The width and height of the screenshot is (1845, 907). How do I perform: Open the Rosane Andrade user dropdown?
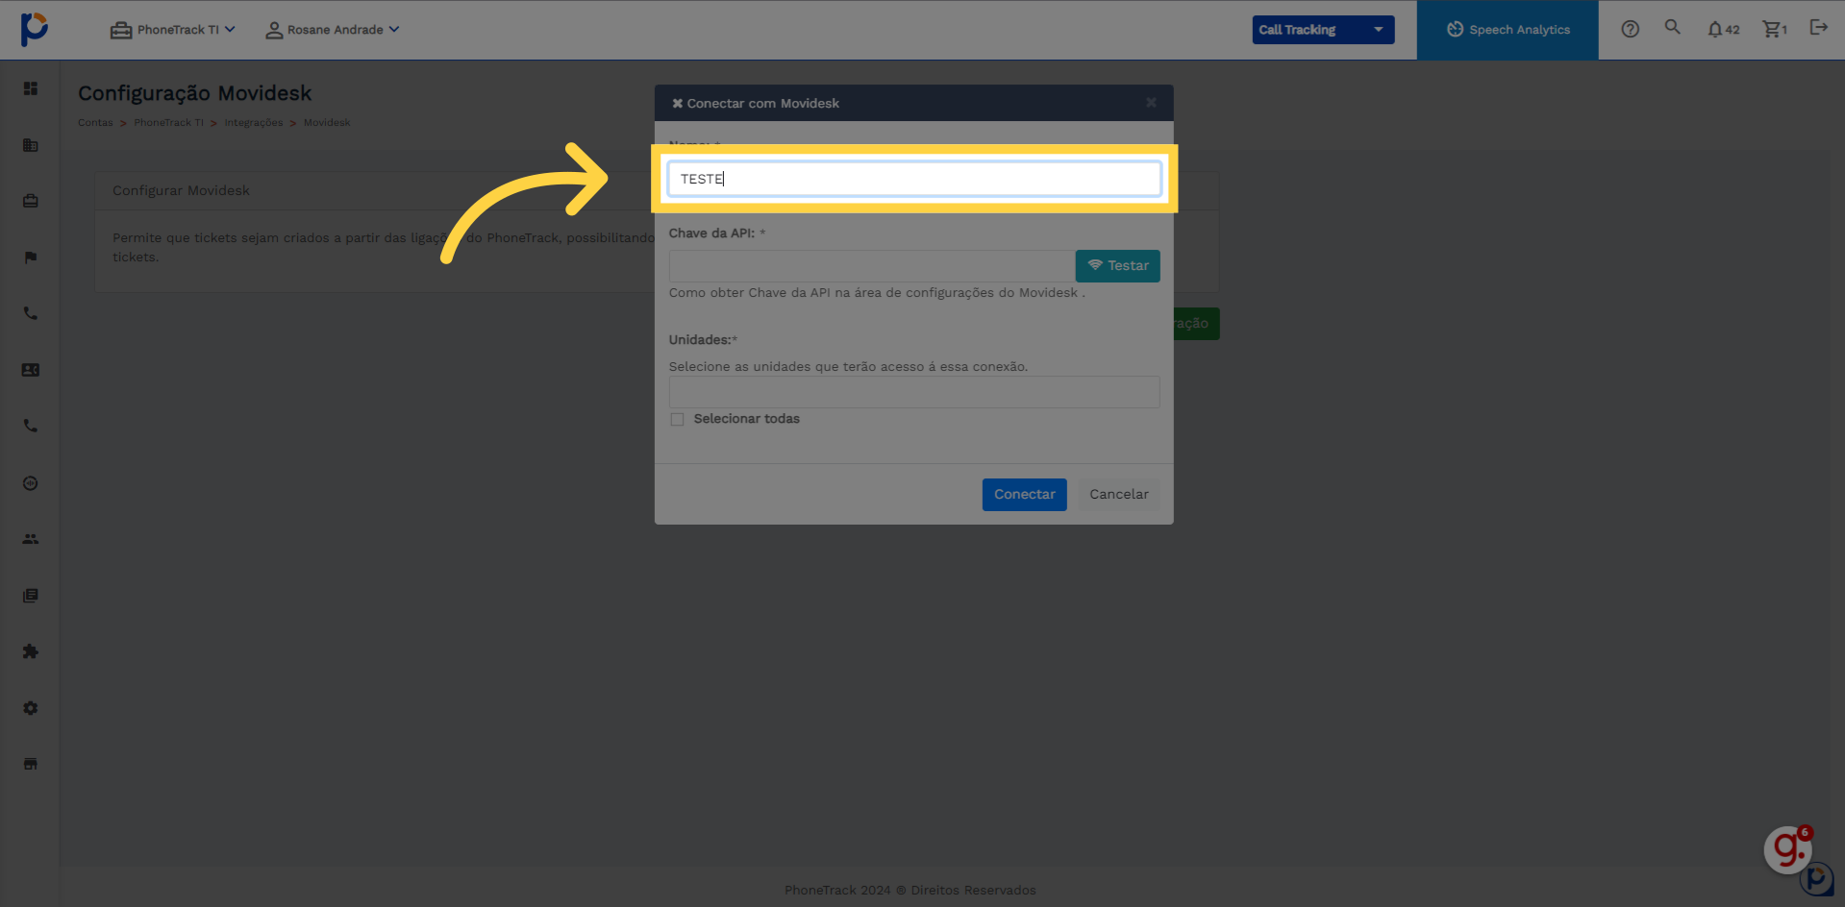(x=333, y=30)
